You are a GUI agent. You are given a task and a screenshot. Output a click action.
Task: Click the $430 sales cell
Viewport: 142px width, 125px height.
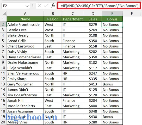click(x=93, y=117)
